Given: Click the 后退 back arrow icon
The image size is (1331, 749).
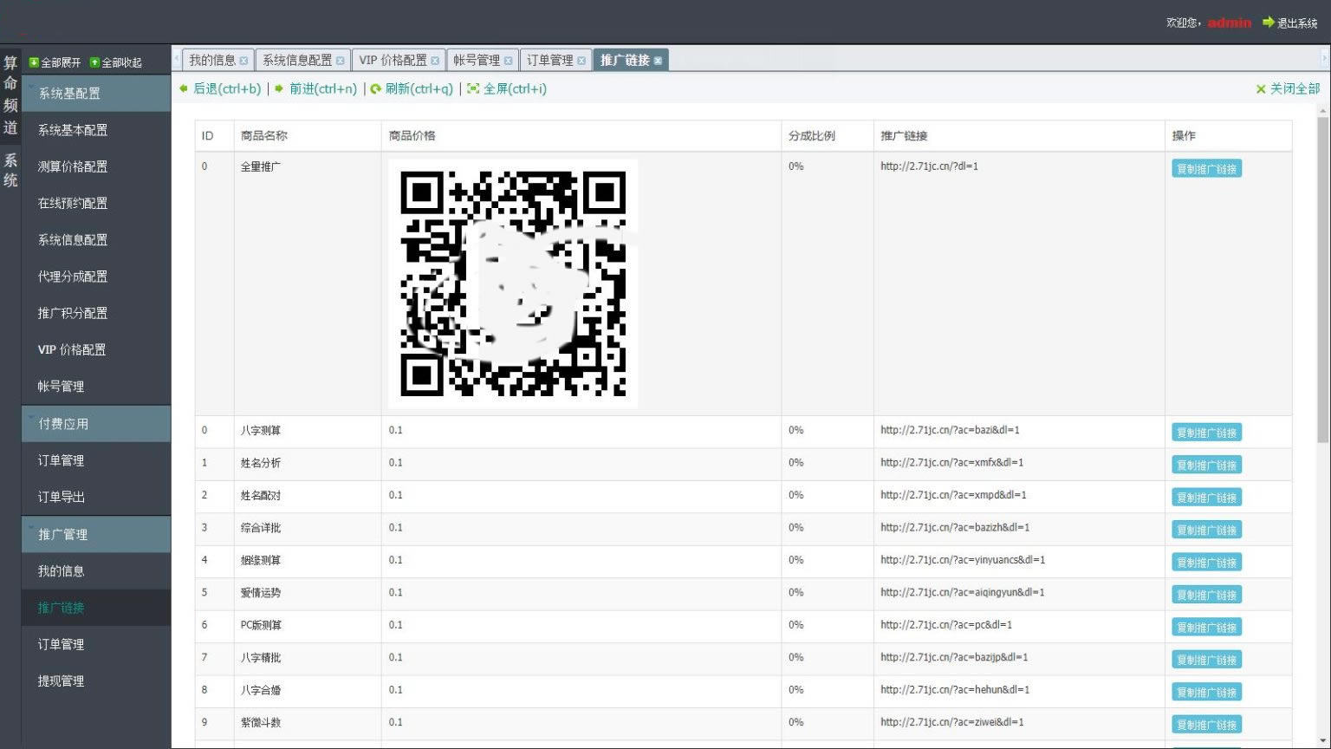Looking at the screenshot, I should coord(184,88).
